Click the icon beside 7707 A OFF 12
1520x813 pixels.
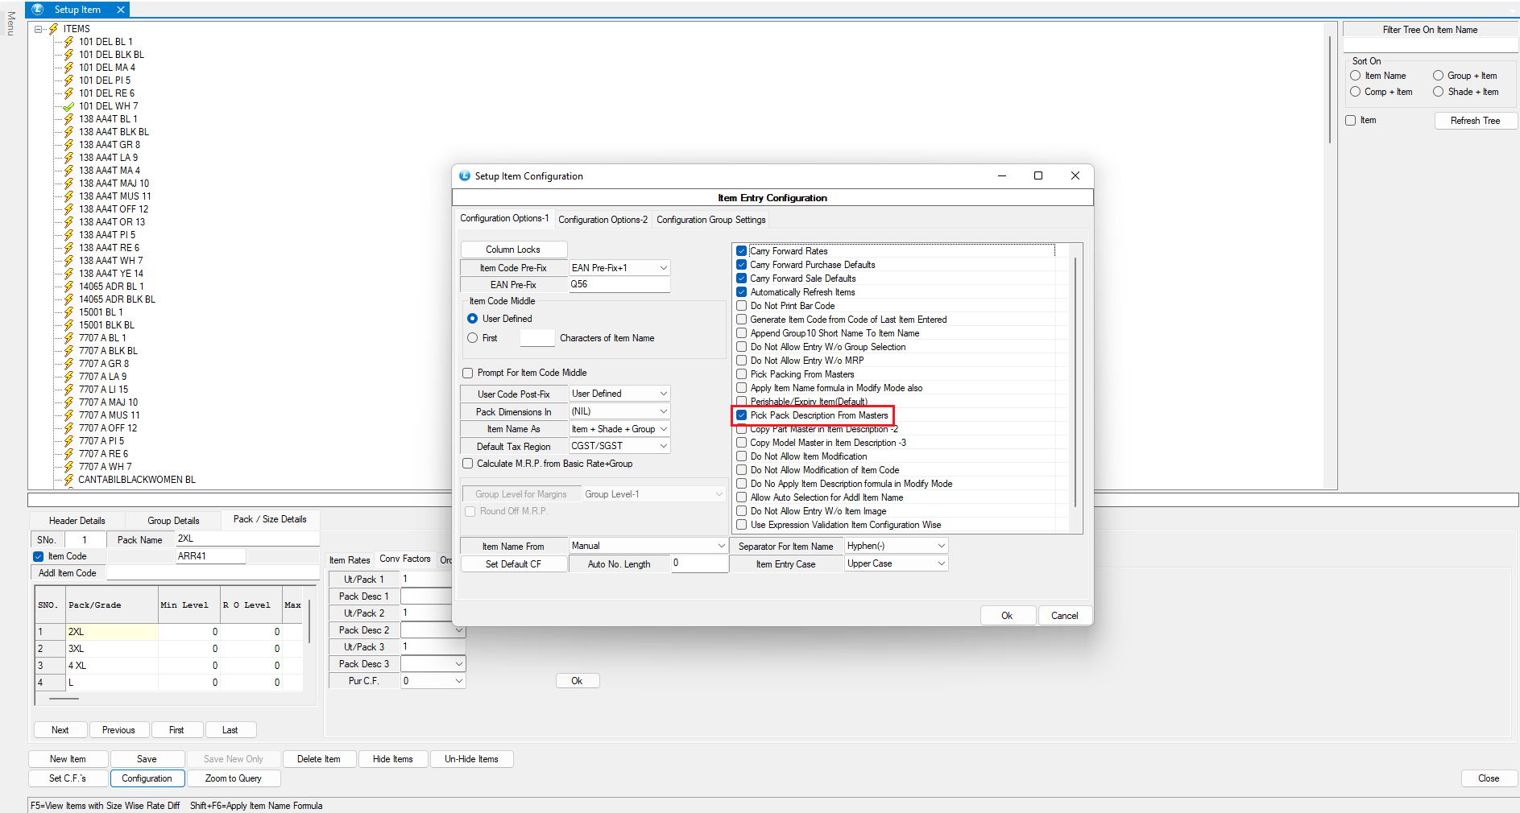point(68,428)
